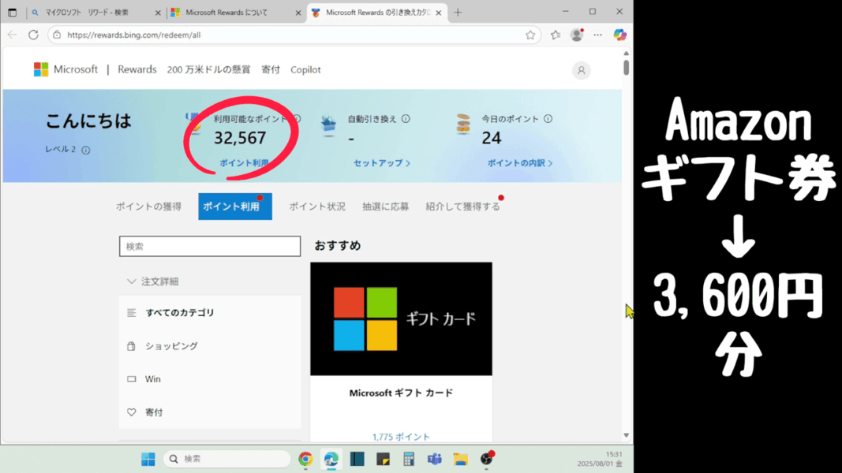Viewport: 842px width, 473px height.
Task: Click the info circle next to レベル 2
Action: point(85,150)
